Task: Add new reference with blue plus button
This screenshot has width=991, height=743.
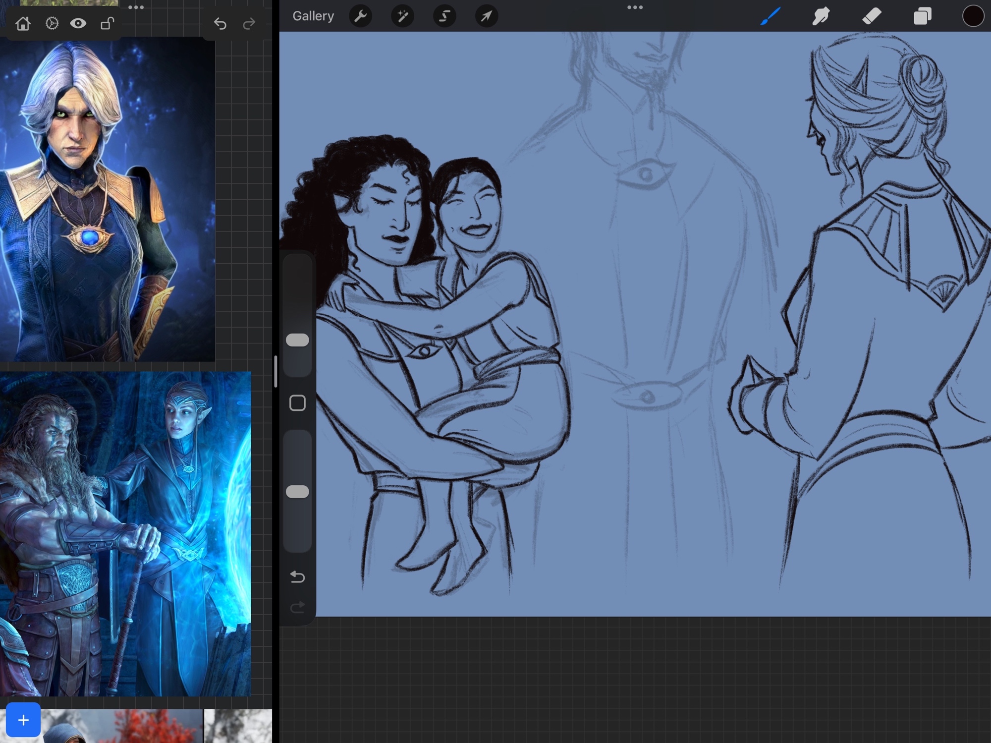Action: (23, 720)
